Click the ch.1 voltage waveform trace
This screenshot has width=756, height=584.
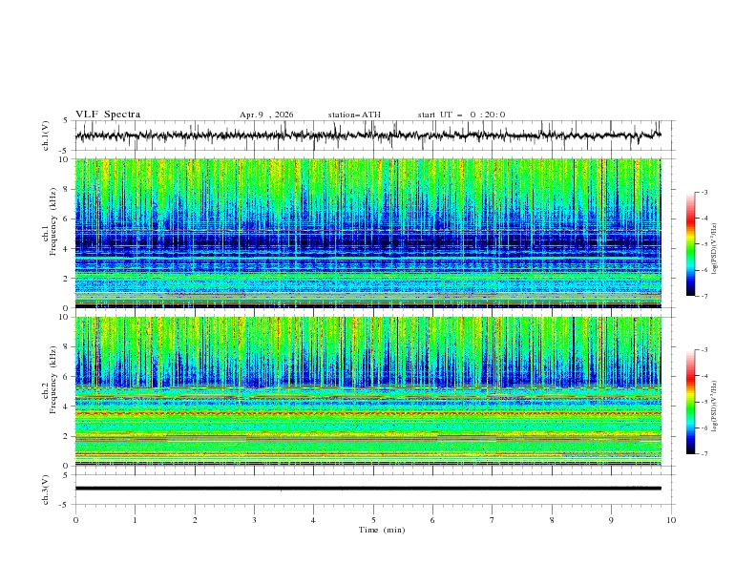[x=367, y=136]
